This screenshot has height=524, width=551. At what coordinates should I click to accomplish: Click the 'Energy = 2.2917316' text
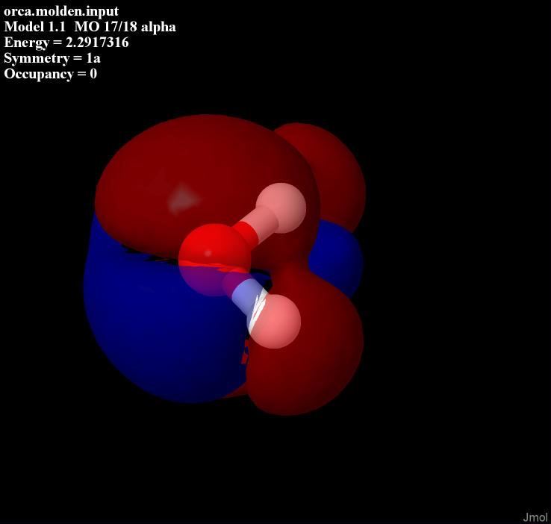coord(66,43)
